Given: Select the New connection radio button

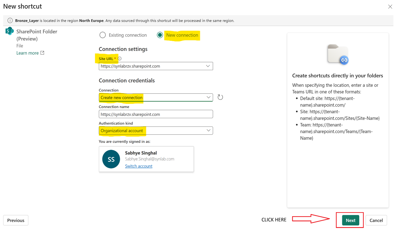Looking at the screenshot, I should (160, 35).
